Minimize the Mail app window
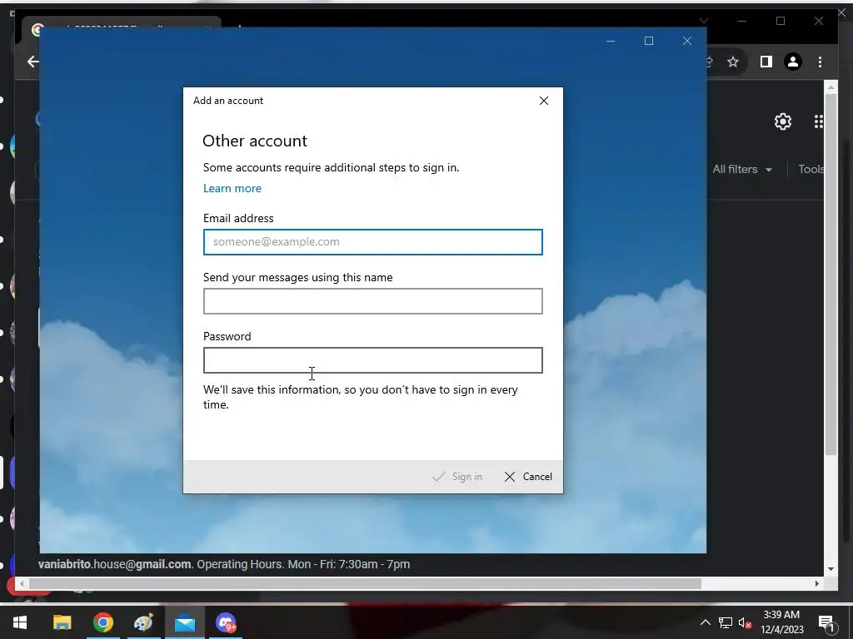Image resolution: width=853 pixels, height=639 pixels. point(611,42)
